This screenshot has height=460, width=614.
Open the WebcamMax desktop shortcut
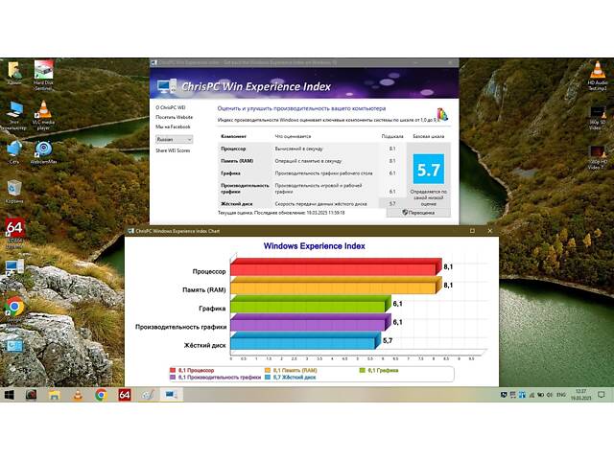(x=43, y=152)
